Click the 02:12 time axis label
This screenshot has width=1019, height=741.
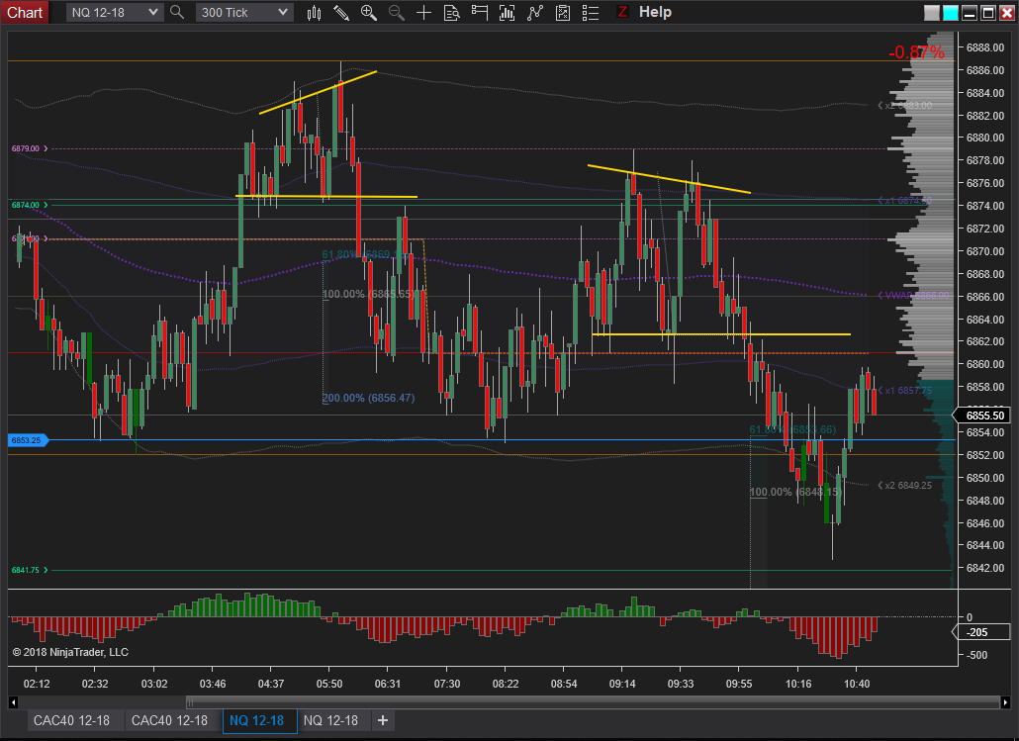click(x=37, y=684)
